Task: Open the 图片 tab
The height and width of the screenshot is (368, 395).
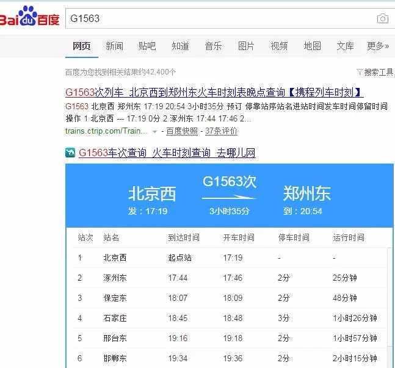Action: [246, 46]
